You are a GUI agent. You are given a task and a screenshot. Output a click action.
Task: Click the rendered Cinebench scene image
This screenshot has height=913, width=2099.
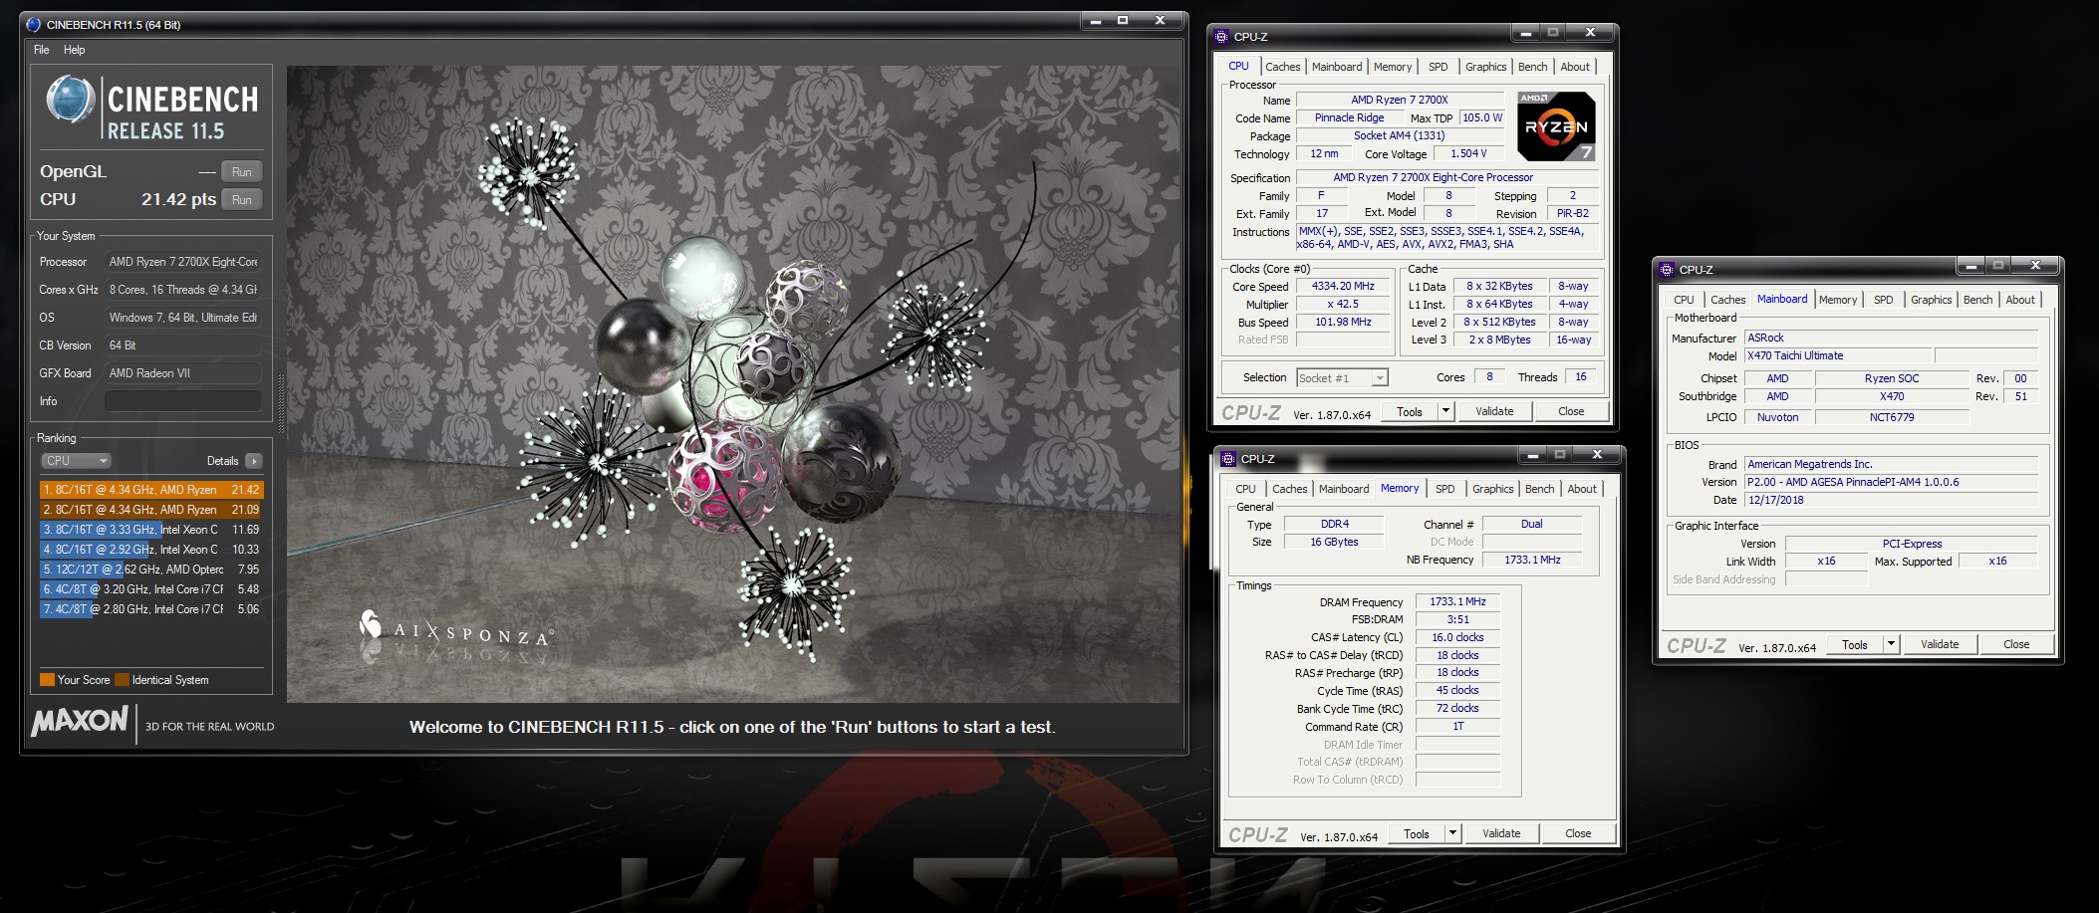click(733, 384)
